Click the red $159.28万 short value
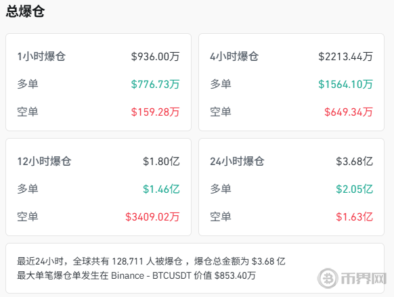This screenshot has height=297, width=394. [155, 112]
